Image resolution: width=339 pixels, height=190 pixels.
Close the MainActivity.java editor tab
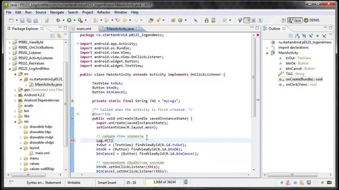pos(138,28)
